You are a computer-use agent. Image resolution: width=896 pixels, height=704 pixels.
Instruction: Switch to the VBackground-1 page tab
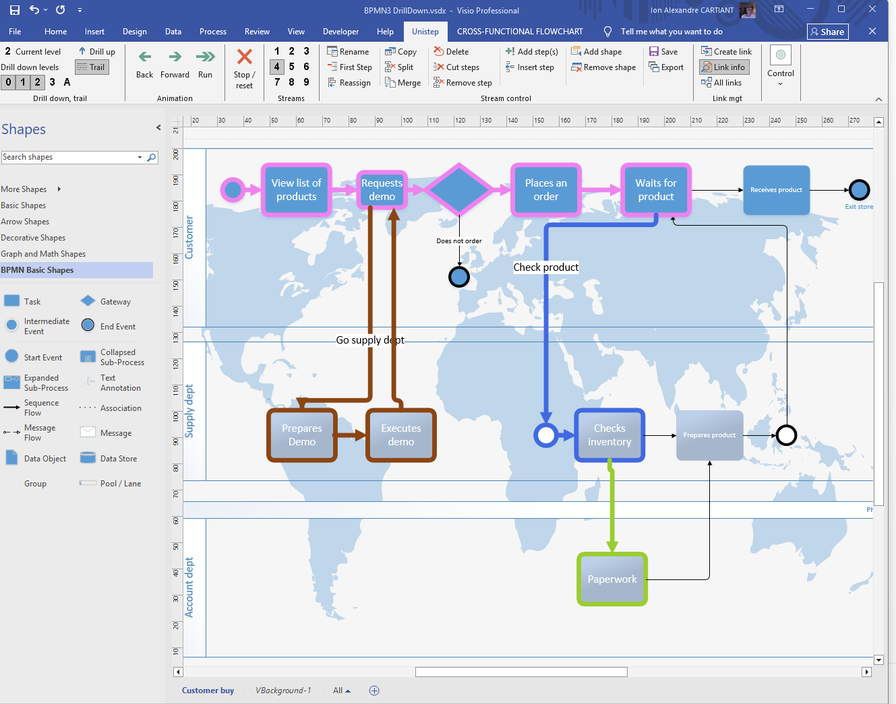click(283, 691)
